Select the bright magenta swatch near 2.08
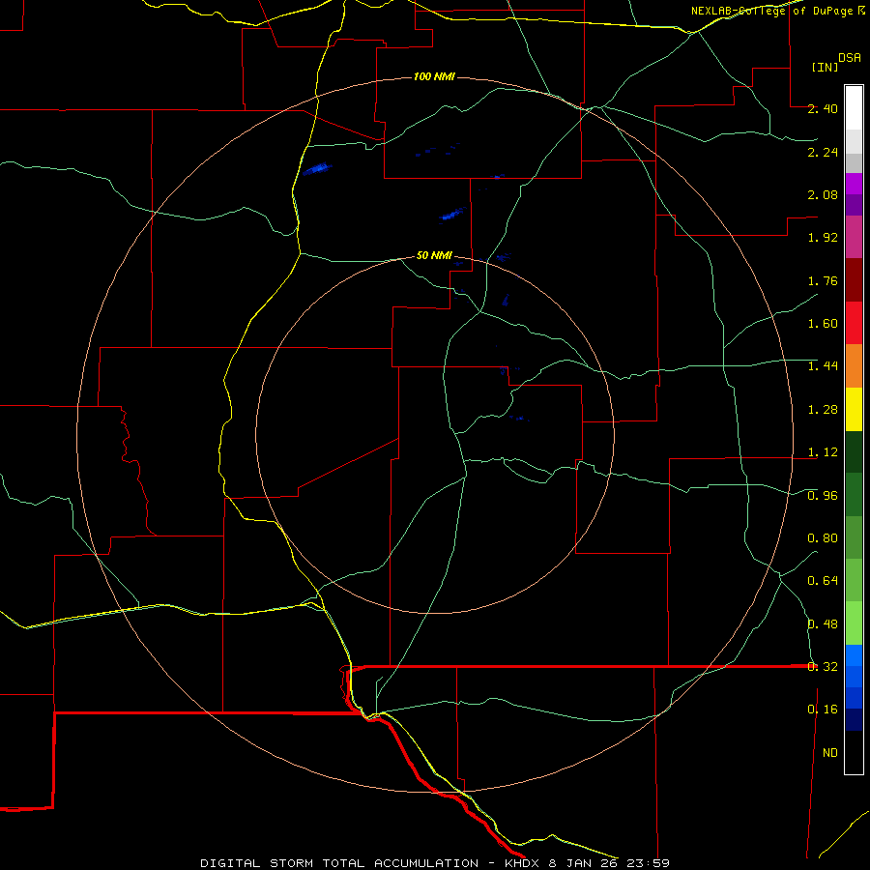Image resolution: width=870 pixels, height=870 pixels. pos(854,184)
